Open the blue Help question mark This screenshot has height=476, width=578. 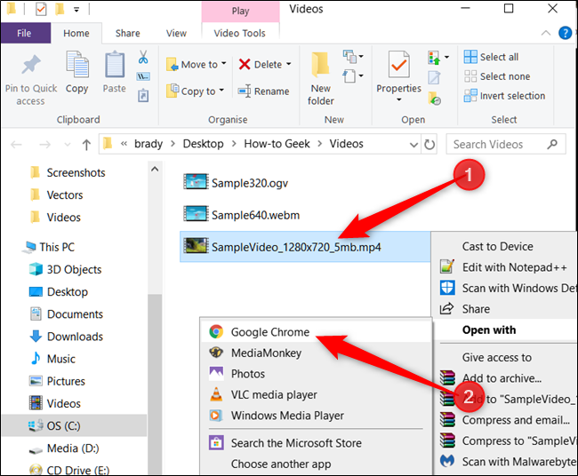(x=565, y=33)
